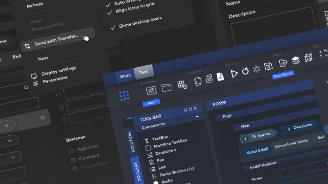The height and width of the screenshot is (184, 328).
Task: Click the table remove icon in the ribbon
Action: pos(182,85)
